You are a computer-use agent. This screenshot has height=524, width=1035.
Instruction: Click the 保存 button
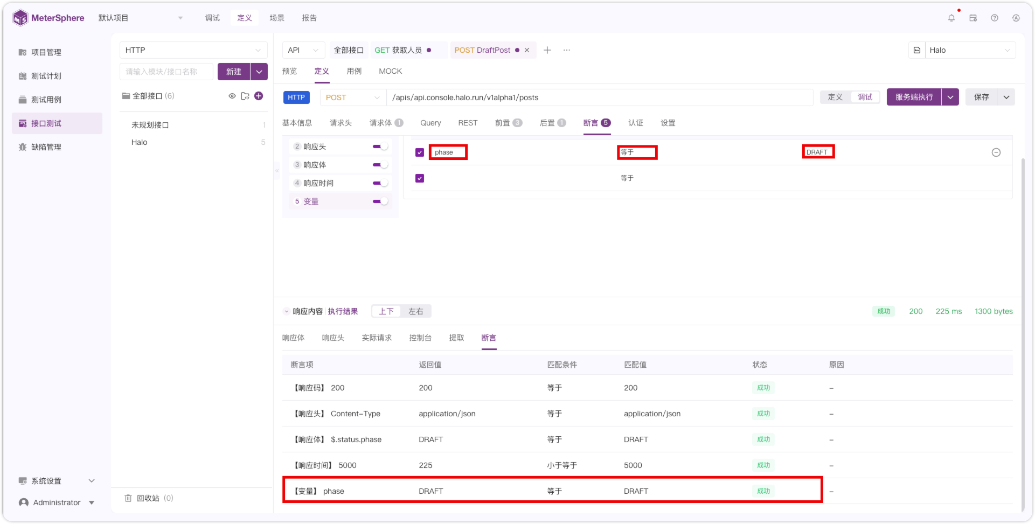pyautogui.click(x=982, y=97)
